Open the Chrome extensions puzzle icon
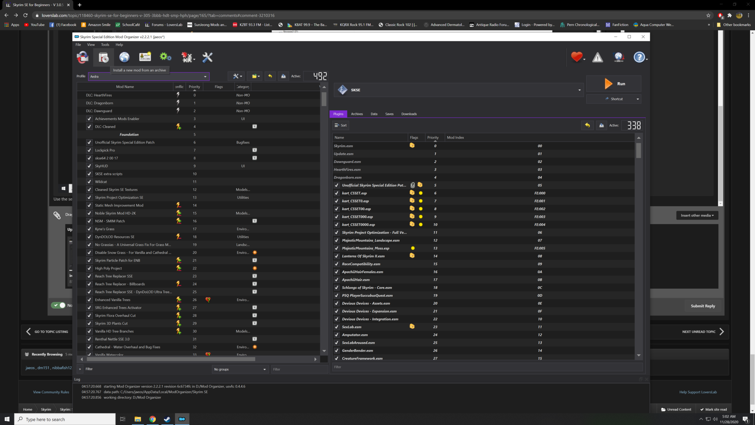The width and height of the screenshot is (755, 425). click(729, 15)
